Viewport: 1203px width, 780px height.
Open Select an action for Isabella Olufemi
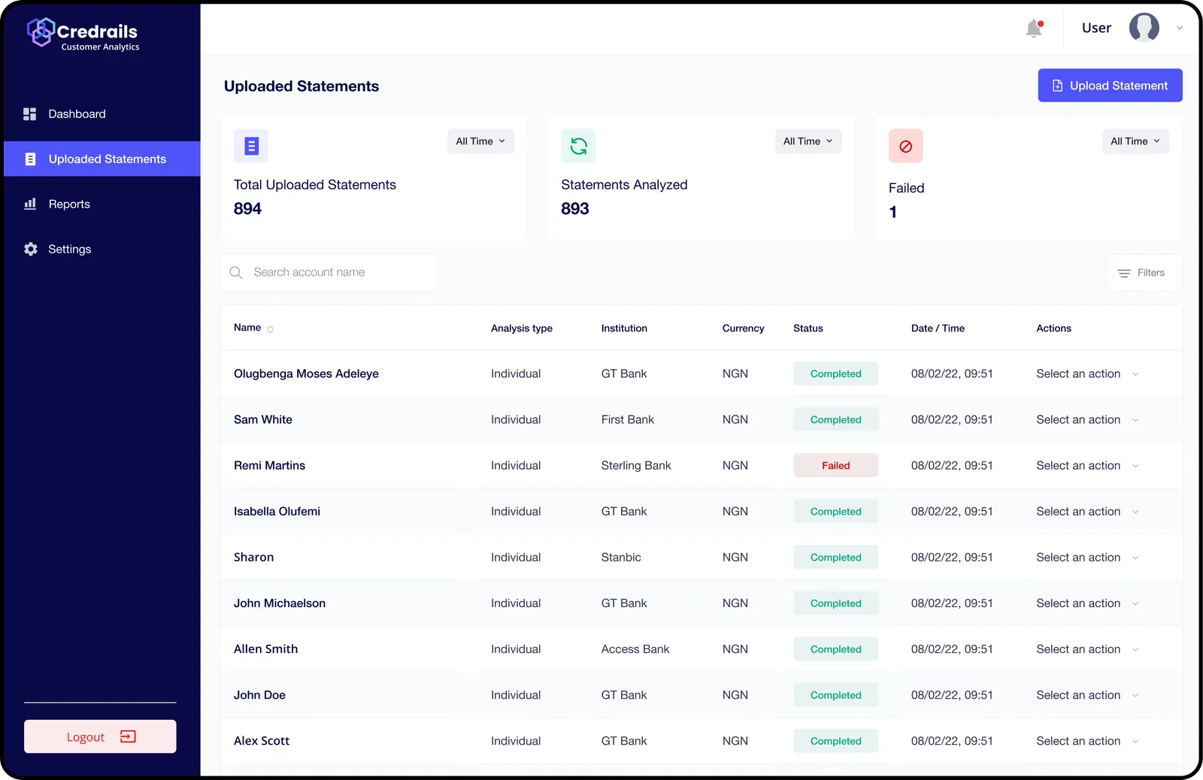1087,512
